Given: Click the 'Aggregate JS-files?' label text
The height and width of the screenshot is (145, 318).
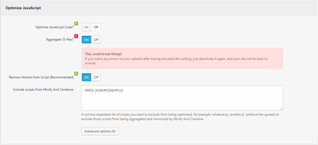Looking at the screenshot, I should point(59,40).
